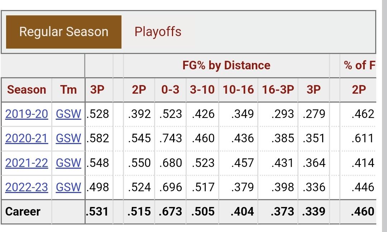Visit GSW team link in 2021-22 row
Image resolution: width=387 pixels, height=232 pixels.
(x=68, y=163)
